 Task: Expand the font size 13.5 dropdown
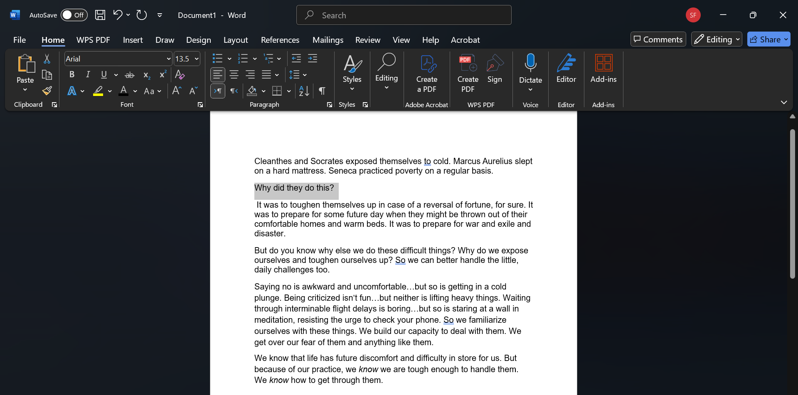(197, 59)
